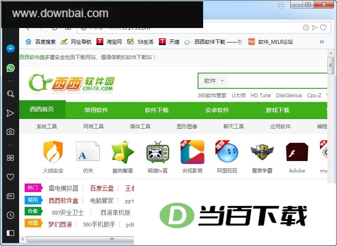Open 应用软件 subcategory
The width and height of the screenshot is (337, 246).
point(280,126)
